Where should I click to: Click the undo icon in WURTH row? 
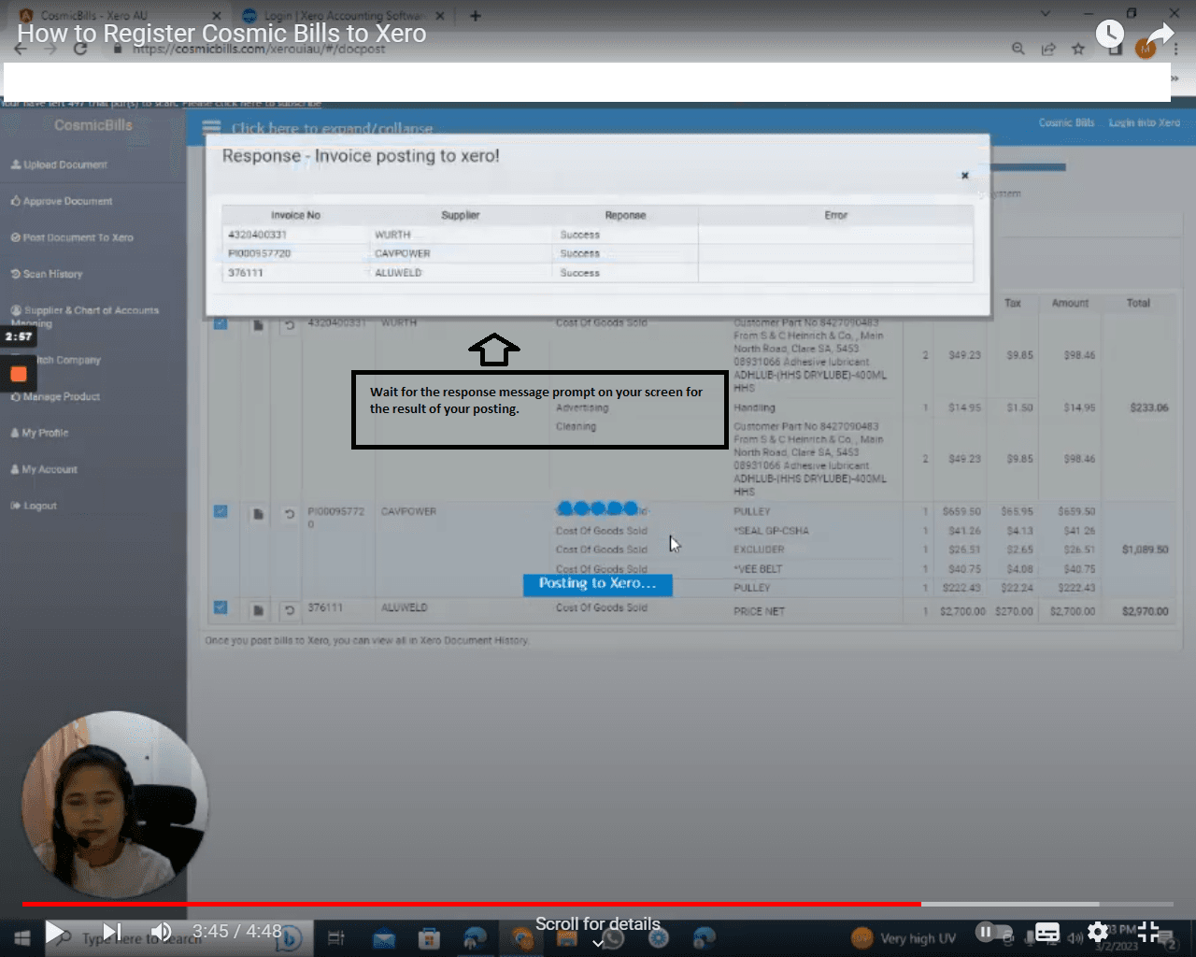290,325
